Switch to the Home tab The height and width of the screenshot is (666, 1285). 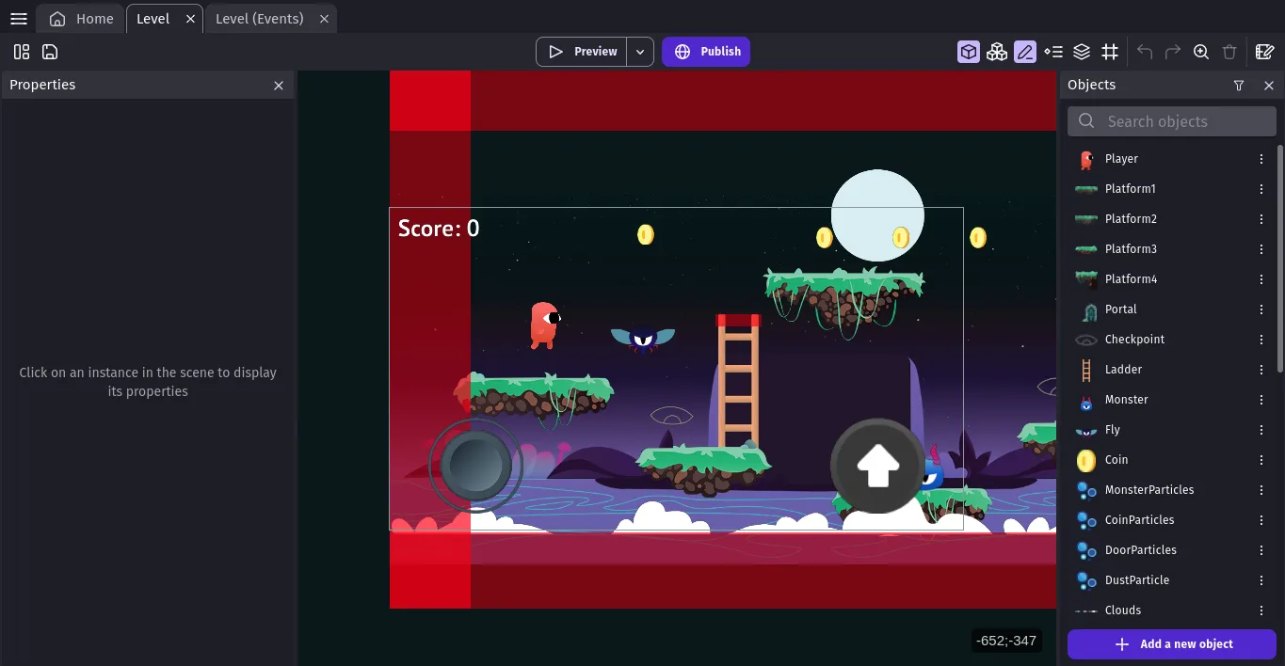point(81,19)
